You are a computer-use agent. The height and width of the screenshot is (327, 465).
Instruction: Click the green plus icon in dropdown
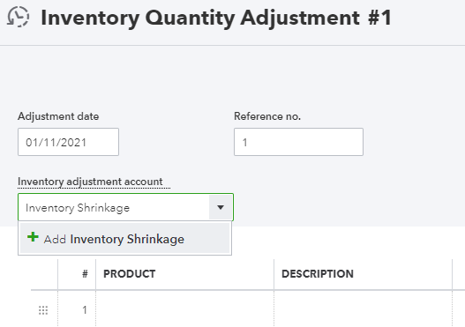click(33, 237)
